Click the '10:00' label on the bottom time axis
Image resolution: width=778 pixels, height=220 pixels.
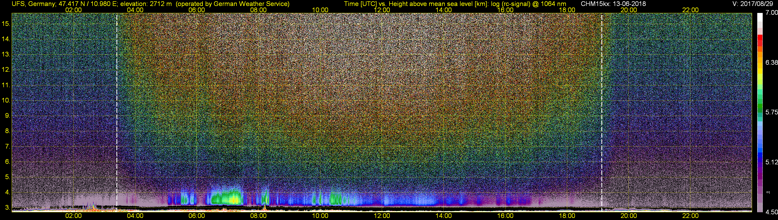point(320,216)
